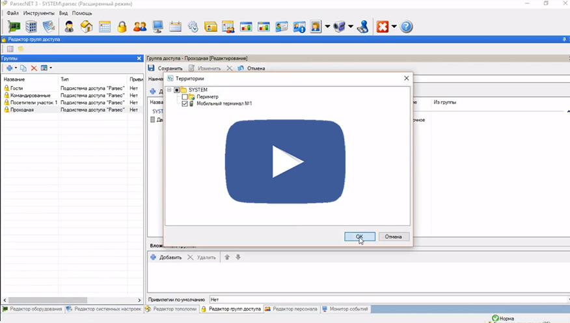570x323 pixels.
Task: Click the Groups panel horizontal scrollbar thumb
Action: (x=47, y=300)
